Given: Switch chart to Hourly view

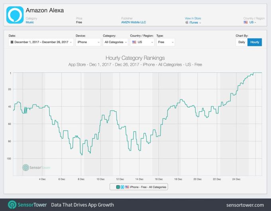Looking at the screenshot, I should tap(255, 42).
